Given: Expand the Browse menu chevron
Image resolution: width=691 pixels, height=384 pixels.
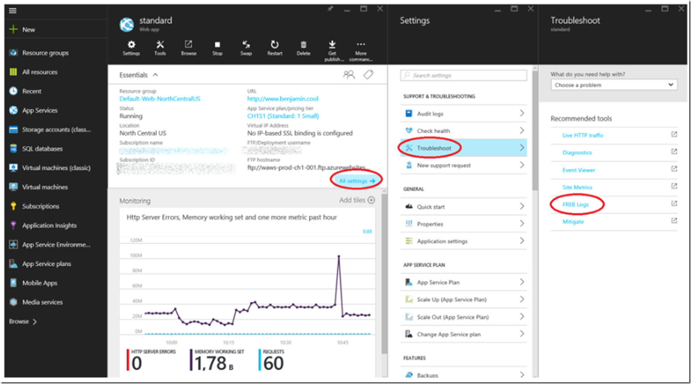Looking at the screenshot, I should click(35, 321).
